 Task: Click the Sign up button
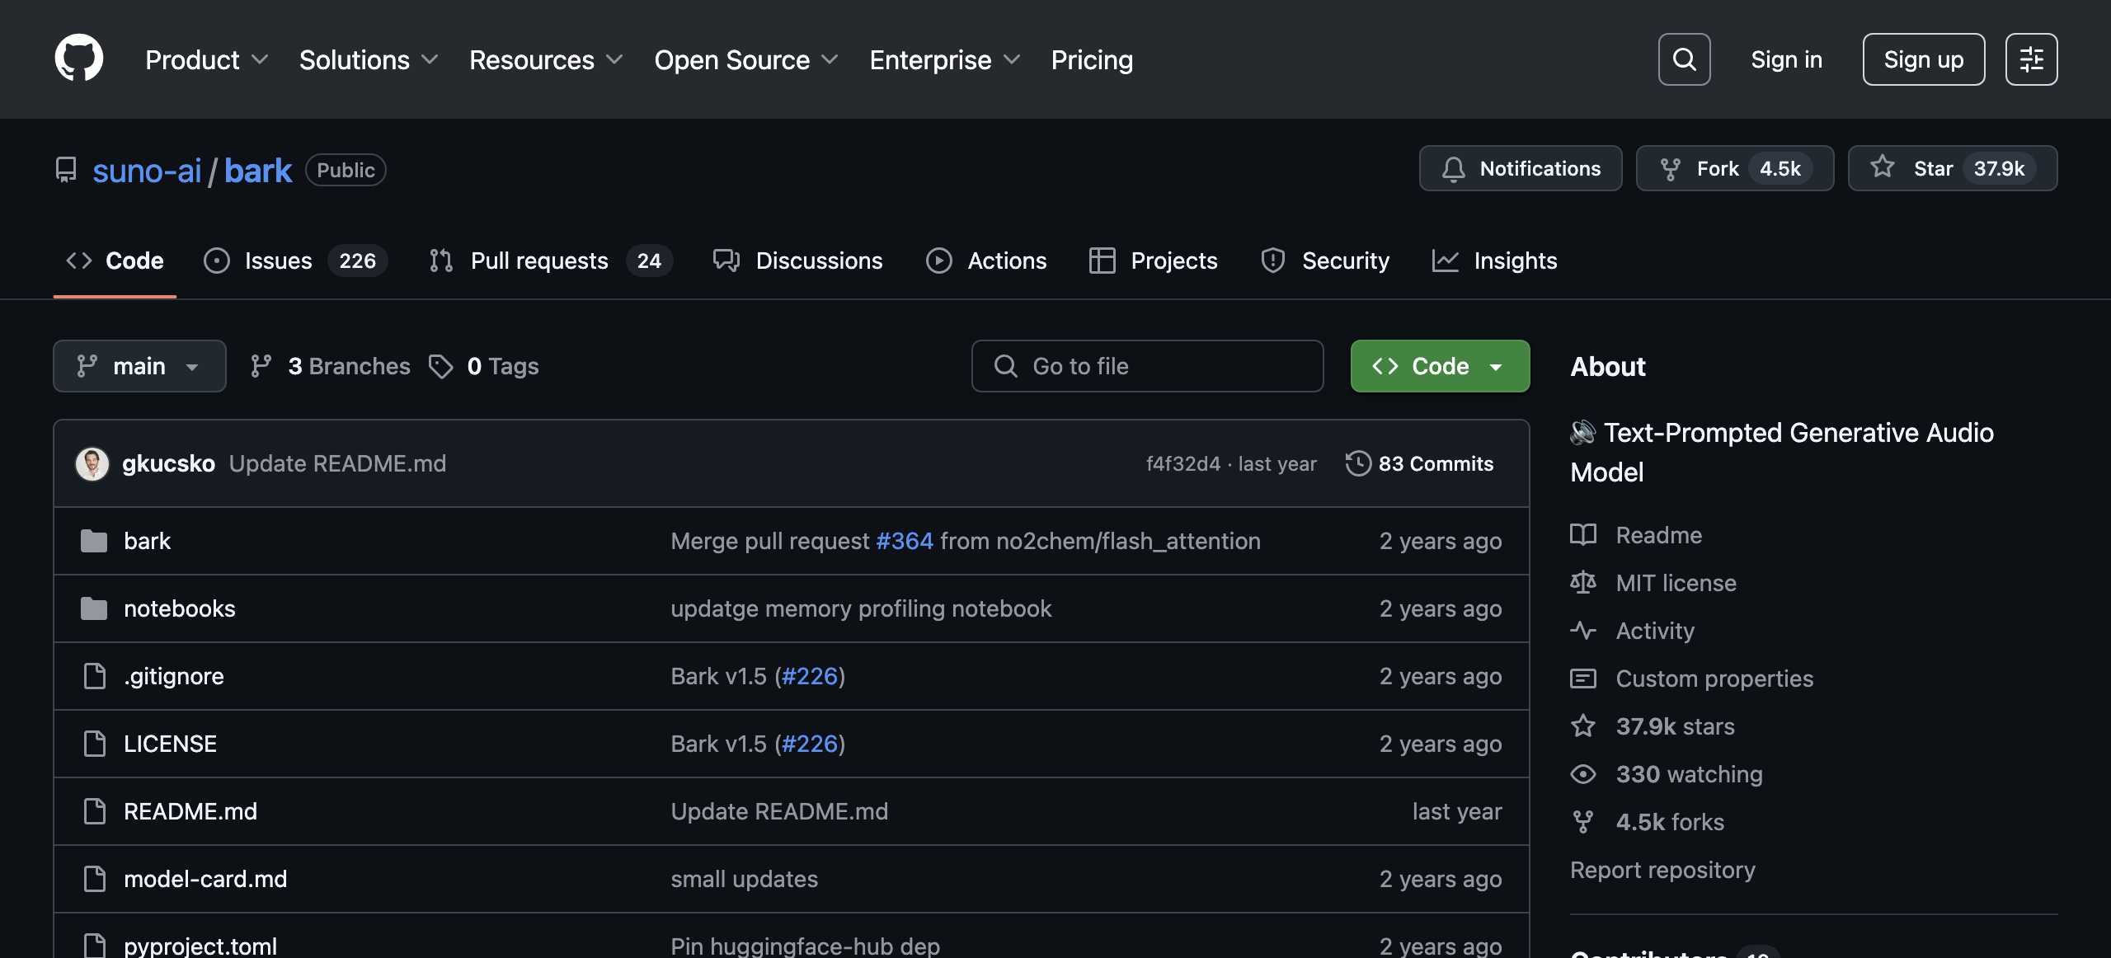point(1923,59)
